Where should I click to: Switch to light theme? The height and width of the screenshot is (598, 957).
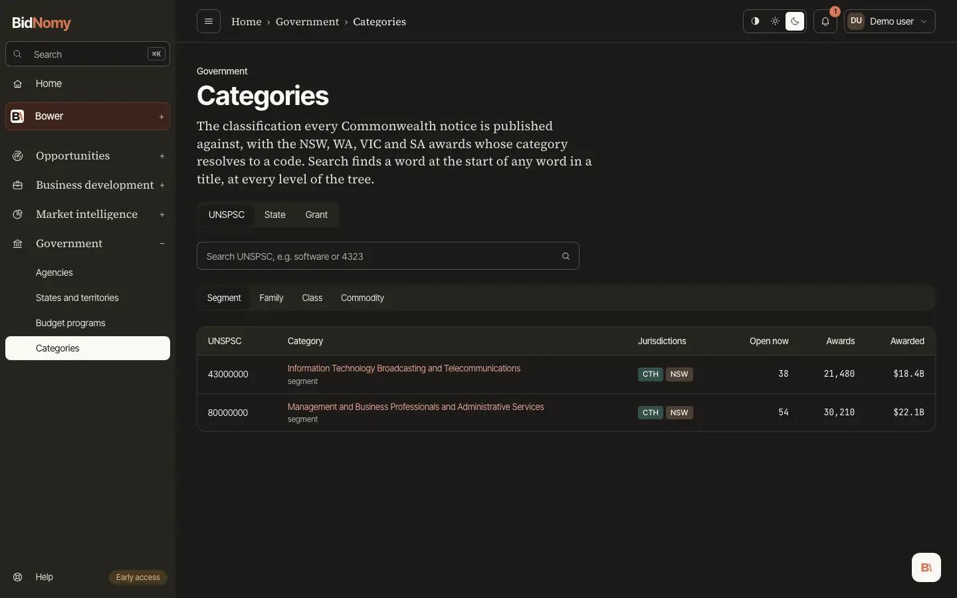coord(775,21)
